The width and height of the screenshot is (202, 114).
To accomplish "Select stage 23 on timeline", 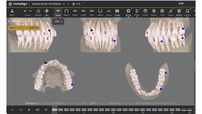I will (x=190, y=110).
